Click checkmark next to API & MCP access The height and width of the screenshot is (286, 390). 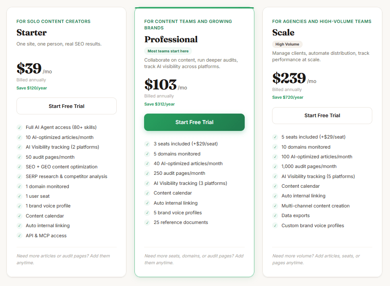point(19,236)
